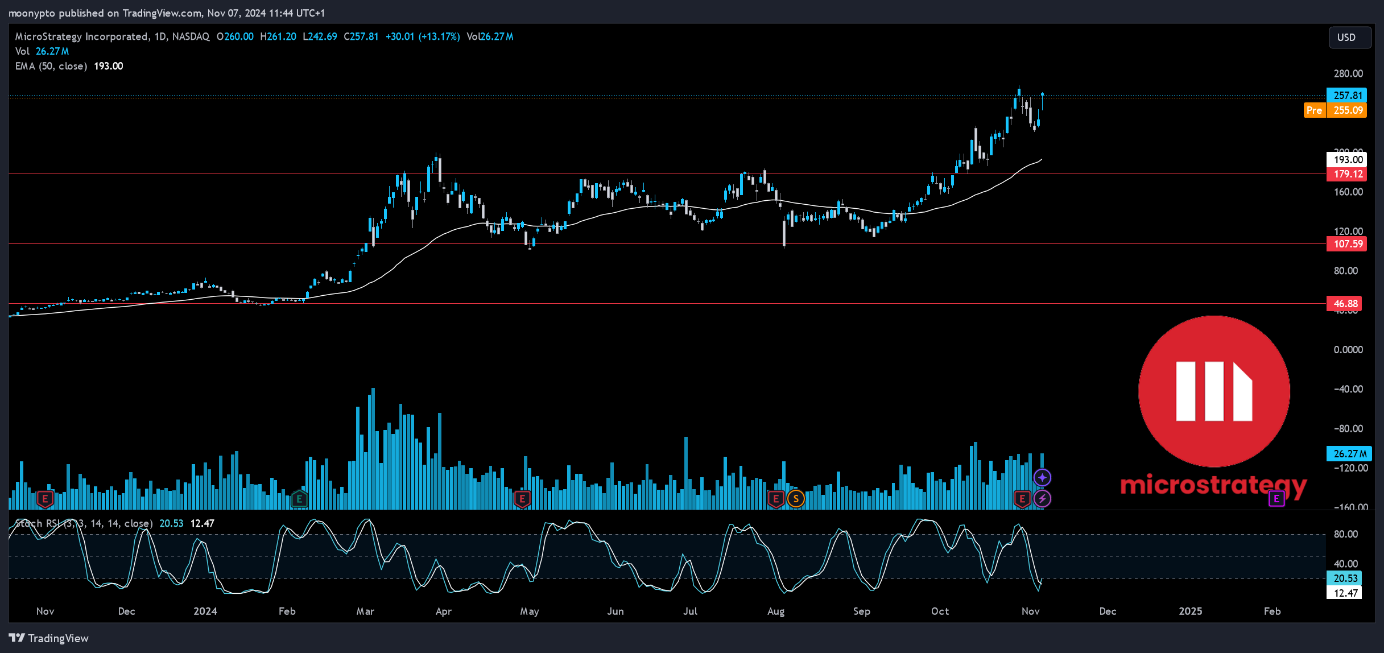Image resolution: width=1384 pixels, height=653 pixels.
Task: Click the orange S stock split marker
Action: [796, 499]
